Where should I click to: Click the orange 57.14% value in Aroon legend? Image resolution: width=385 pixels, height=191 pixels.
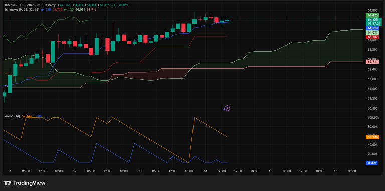pyautogui.click(x=27, y=116)
